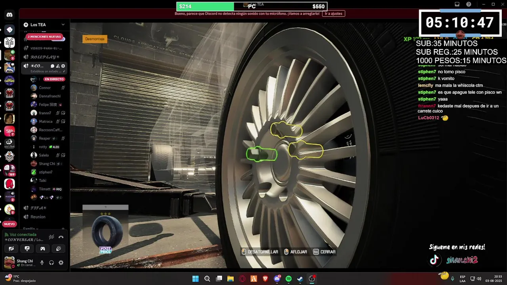Open Discord user settings gear
The width and height of the screenshot is (507, 285).
(61, 262)
